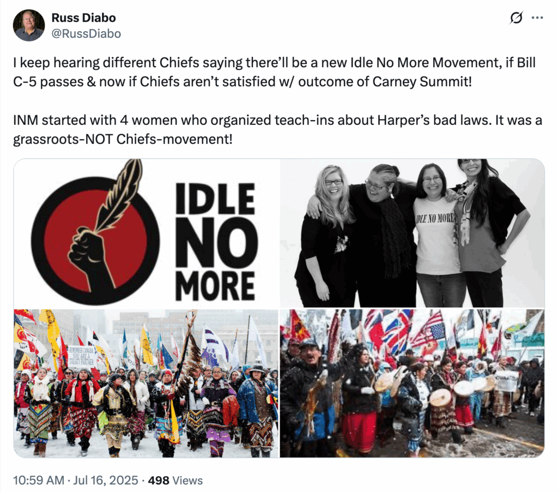Click the 498 Views count

tap(175, 480)
